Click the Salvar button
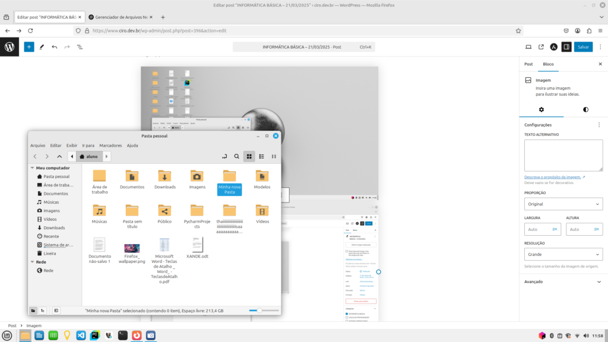The height and width of the screenshot is (342, 608). [x=583, y=46]
